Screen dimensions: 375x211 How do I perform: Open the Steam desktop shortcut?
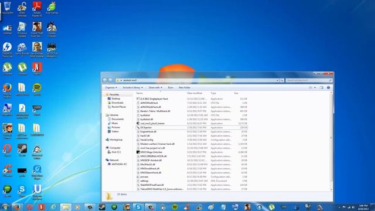tap(22, 150)
